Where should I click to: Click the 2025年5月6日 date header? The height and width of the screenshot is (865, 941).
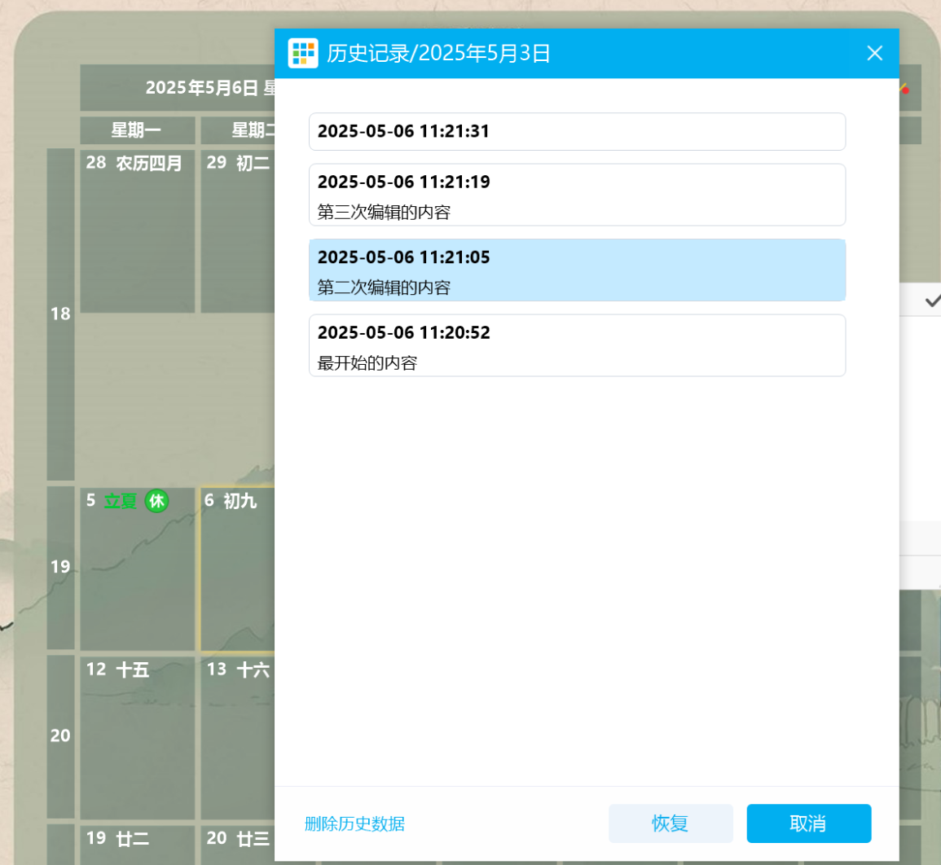tap(202, 88)
